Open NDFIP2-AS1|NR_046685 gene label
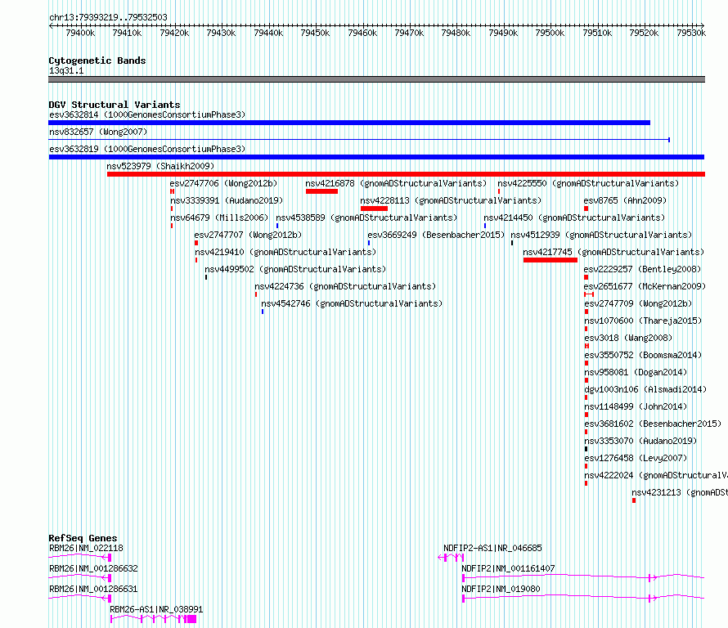The height and width of the screenshot is (628, 728). (492, 548)
